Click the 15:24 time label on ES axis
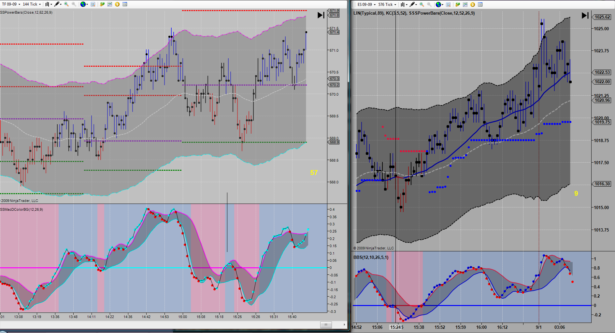This screenshot has width=615, height=333. (x=395, y=327)
